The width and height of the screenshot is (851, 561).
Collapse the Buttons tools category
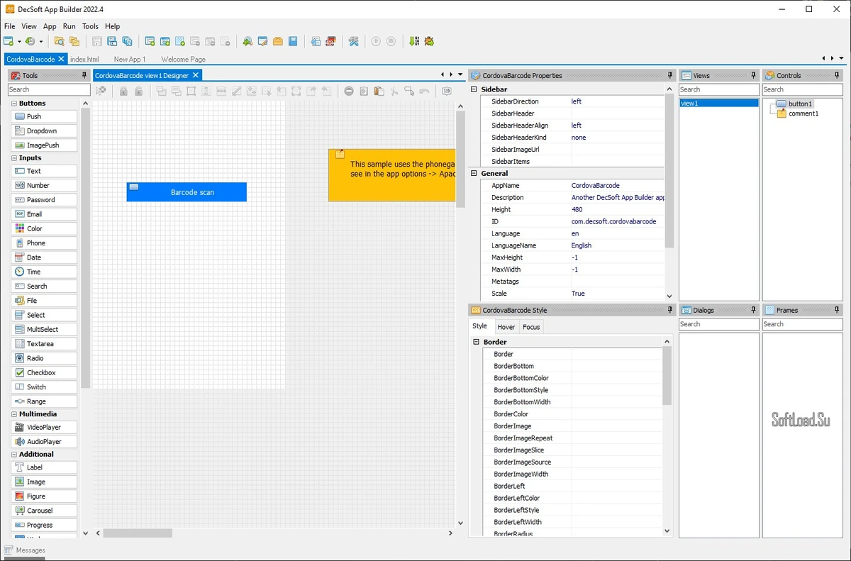(x=13, y=104)
